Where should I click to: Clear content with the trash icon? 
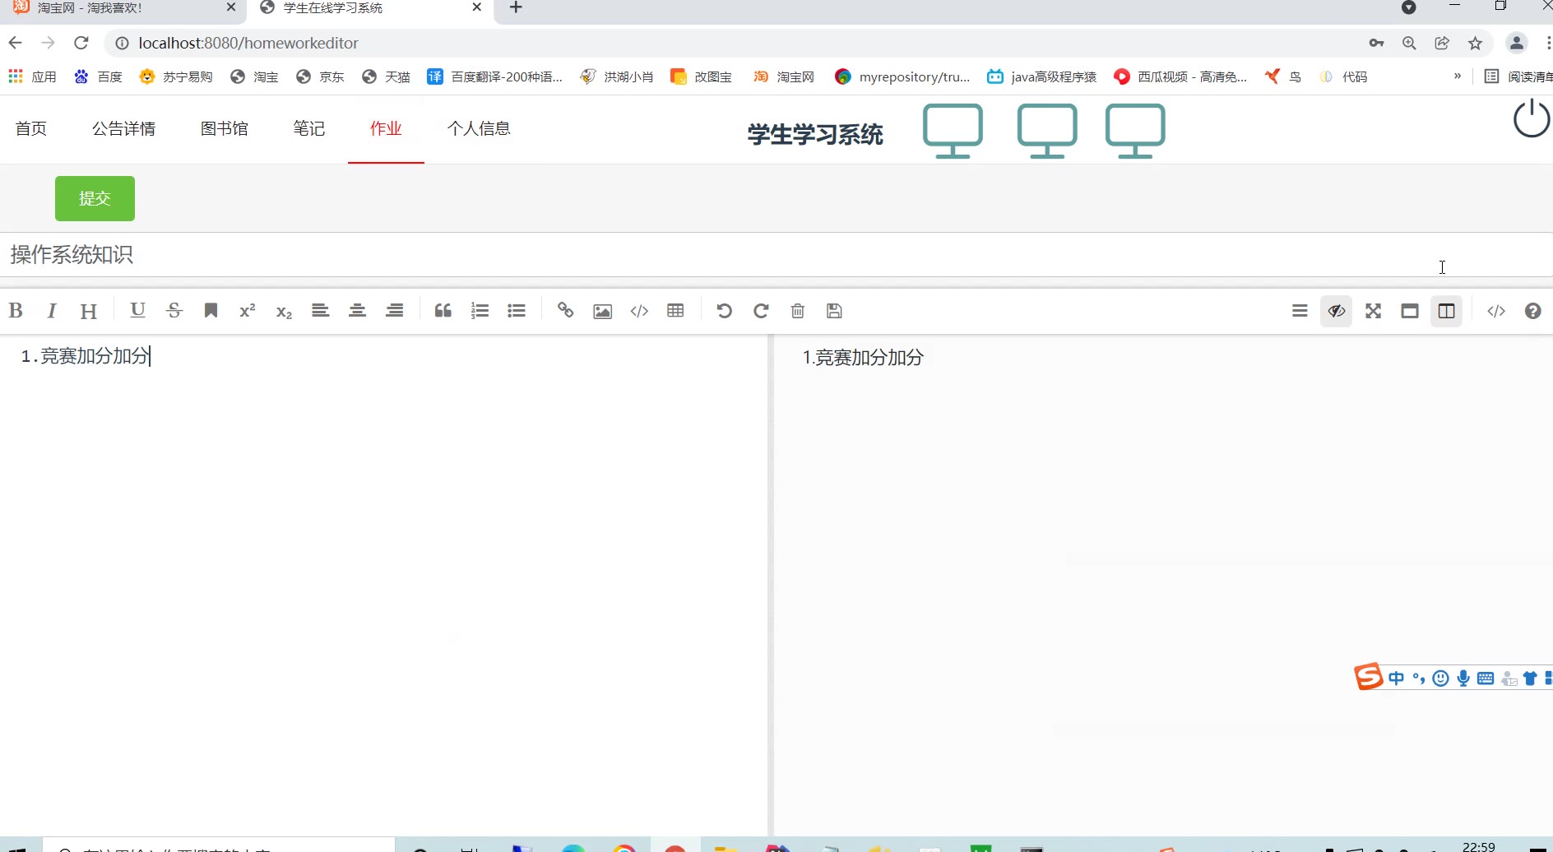pyautogui.click(x=797, y=311)
